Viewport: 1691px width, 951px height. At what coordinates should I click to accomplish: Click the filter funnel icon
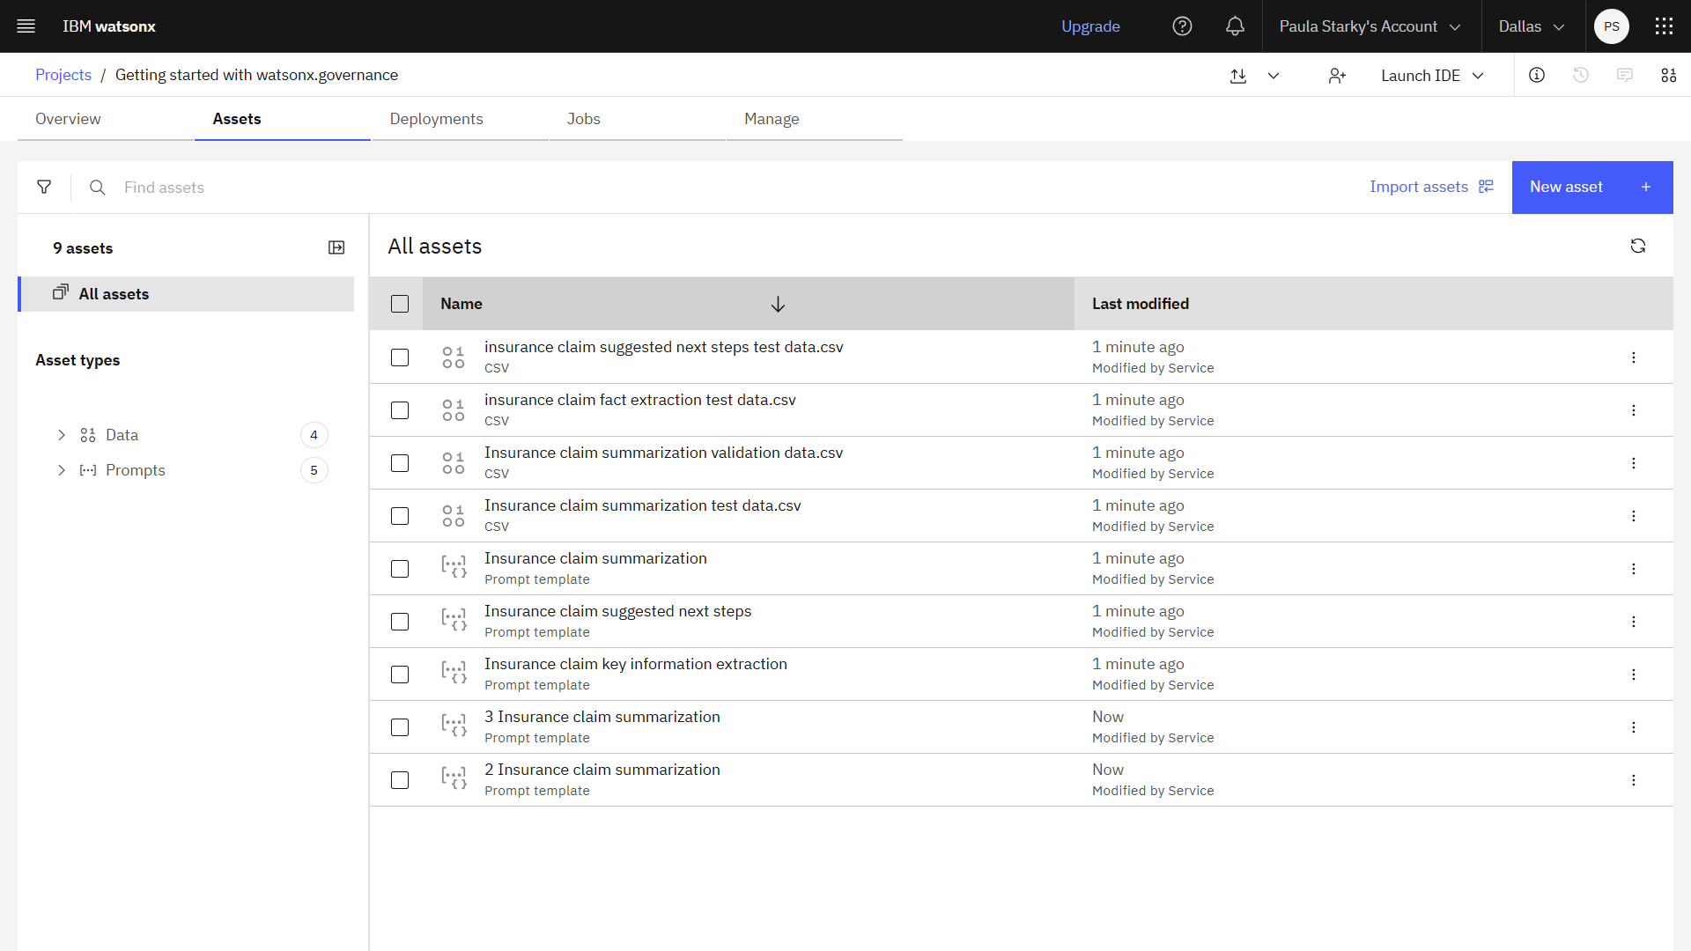click(x=44, y=187)
